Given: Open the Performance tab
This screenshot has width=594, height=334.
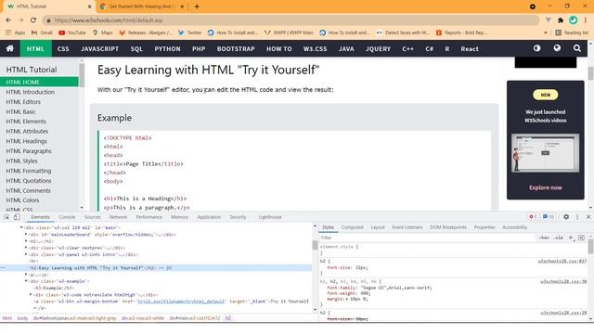Looking at the screenshot, I should [x=148, y=217].
